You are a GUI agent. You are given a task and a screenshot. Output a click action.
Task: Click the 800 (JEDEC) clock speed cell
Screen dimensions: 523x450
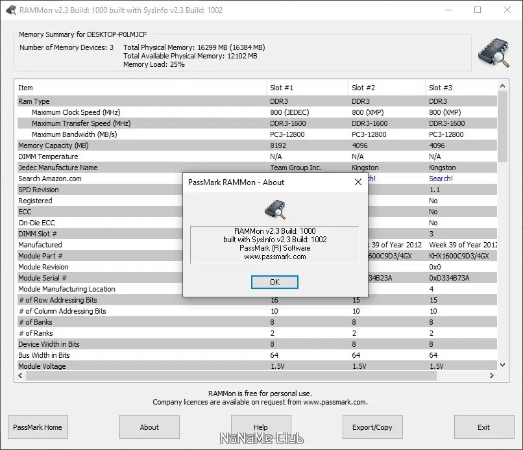coord(289,112)
